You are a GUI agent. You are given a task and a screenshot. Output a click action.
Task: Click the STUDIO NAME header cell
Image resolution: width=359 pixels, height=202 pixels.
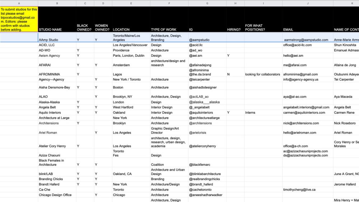(x=57, y=19)
